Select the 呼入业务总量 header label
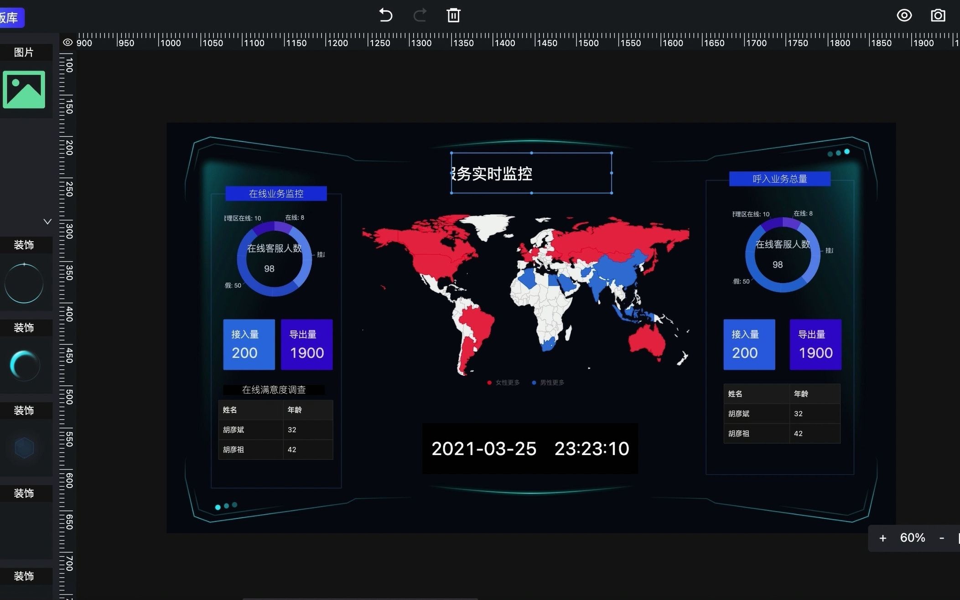Screen dimensions: 960x600 click(x=780, y=179)
